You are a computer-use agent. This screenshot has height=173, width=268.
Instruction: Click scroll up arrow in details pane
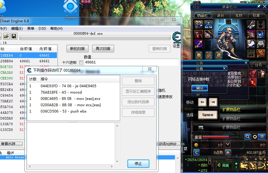(x=117, y=126)
